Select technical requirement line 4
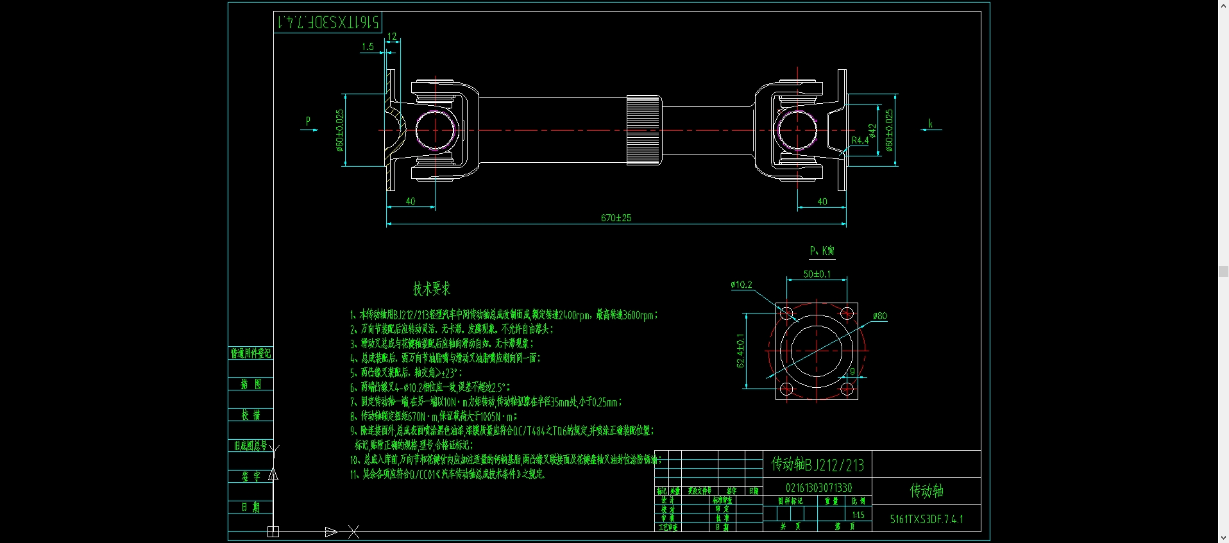The height and width of the screenshot is (543, 1229). tap(445, 358)
